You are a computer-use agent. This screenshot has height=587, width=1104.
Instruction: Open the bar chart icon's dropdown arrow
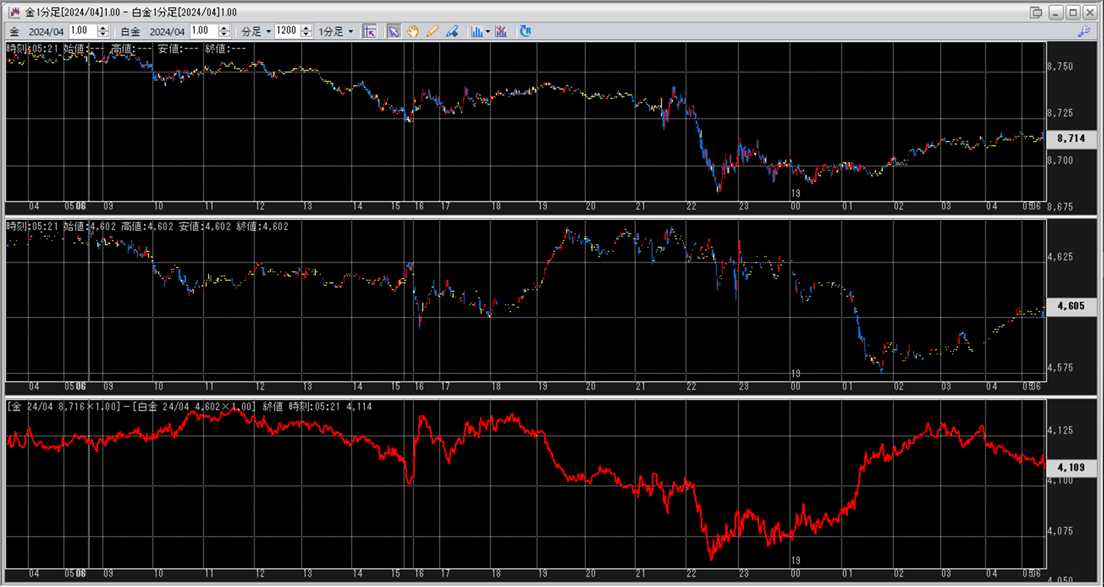488,31
